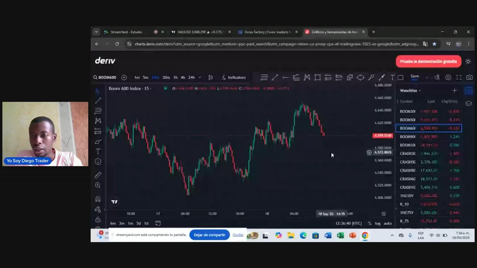Screen dimensions: 477x268
Task: Open the object tree layers icon
Action: [469, 103]
